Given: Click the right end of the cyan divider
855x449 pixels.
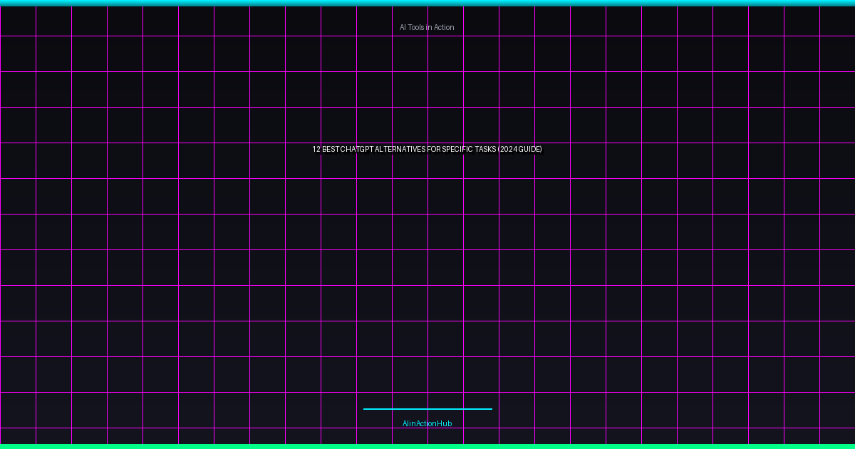Looking at the screenshot, I should click(x=490, y=409).
